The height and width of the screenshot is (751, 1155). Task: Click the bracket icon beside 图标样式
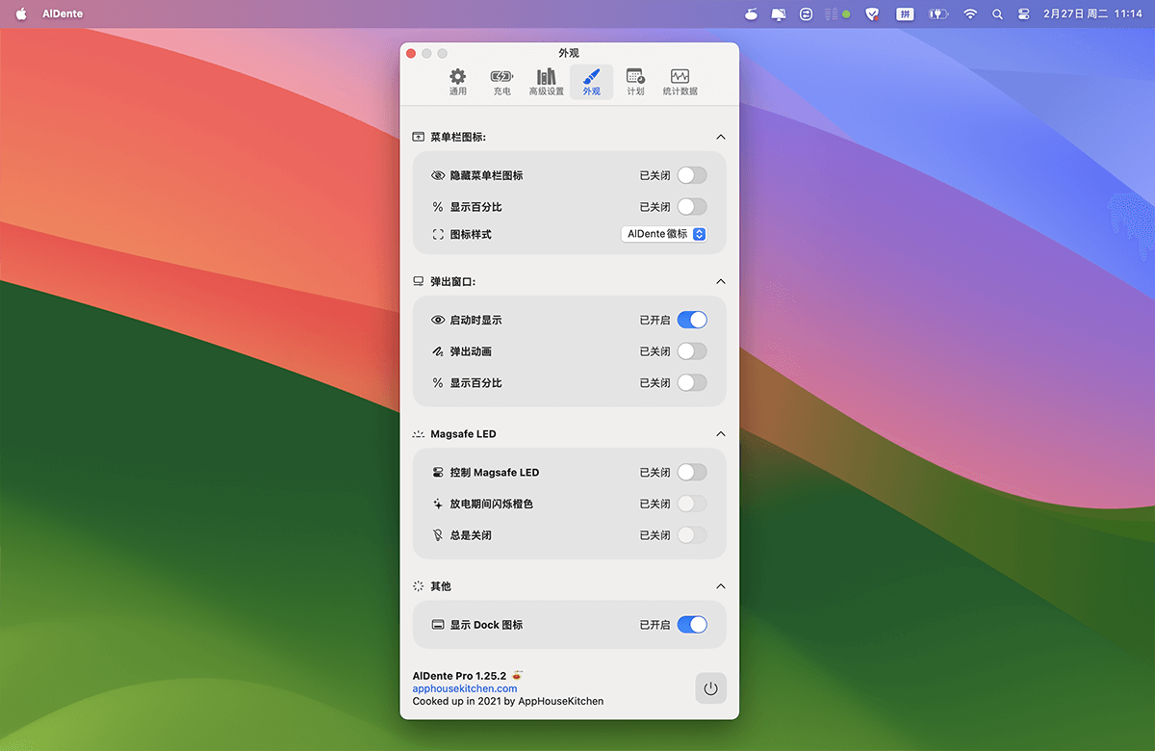[438, 234]
